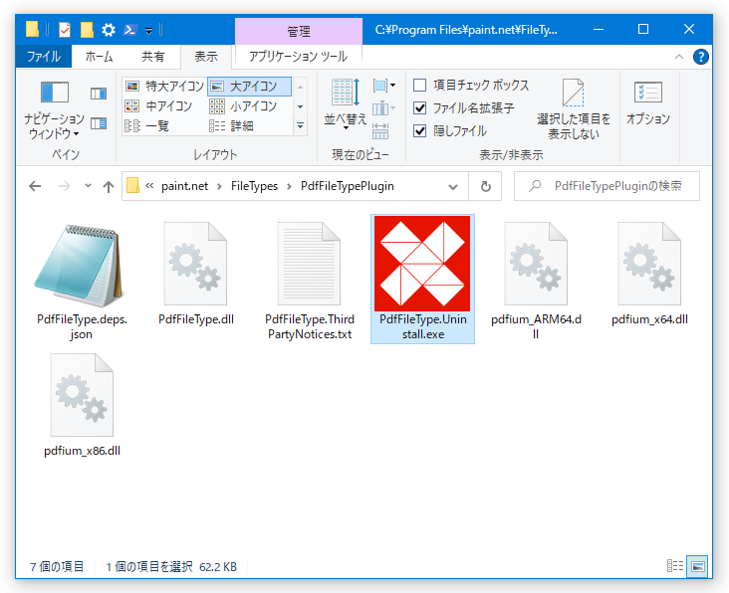Select the PdfFileType.dll file icon
Viewport: 729px width, 593px height.
point(196,264)
